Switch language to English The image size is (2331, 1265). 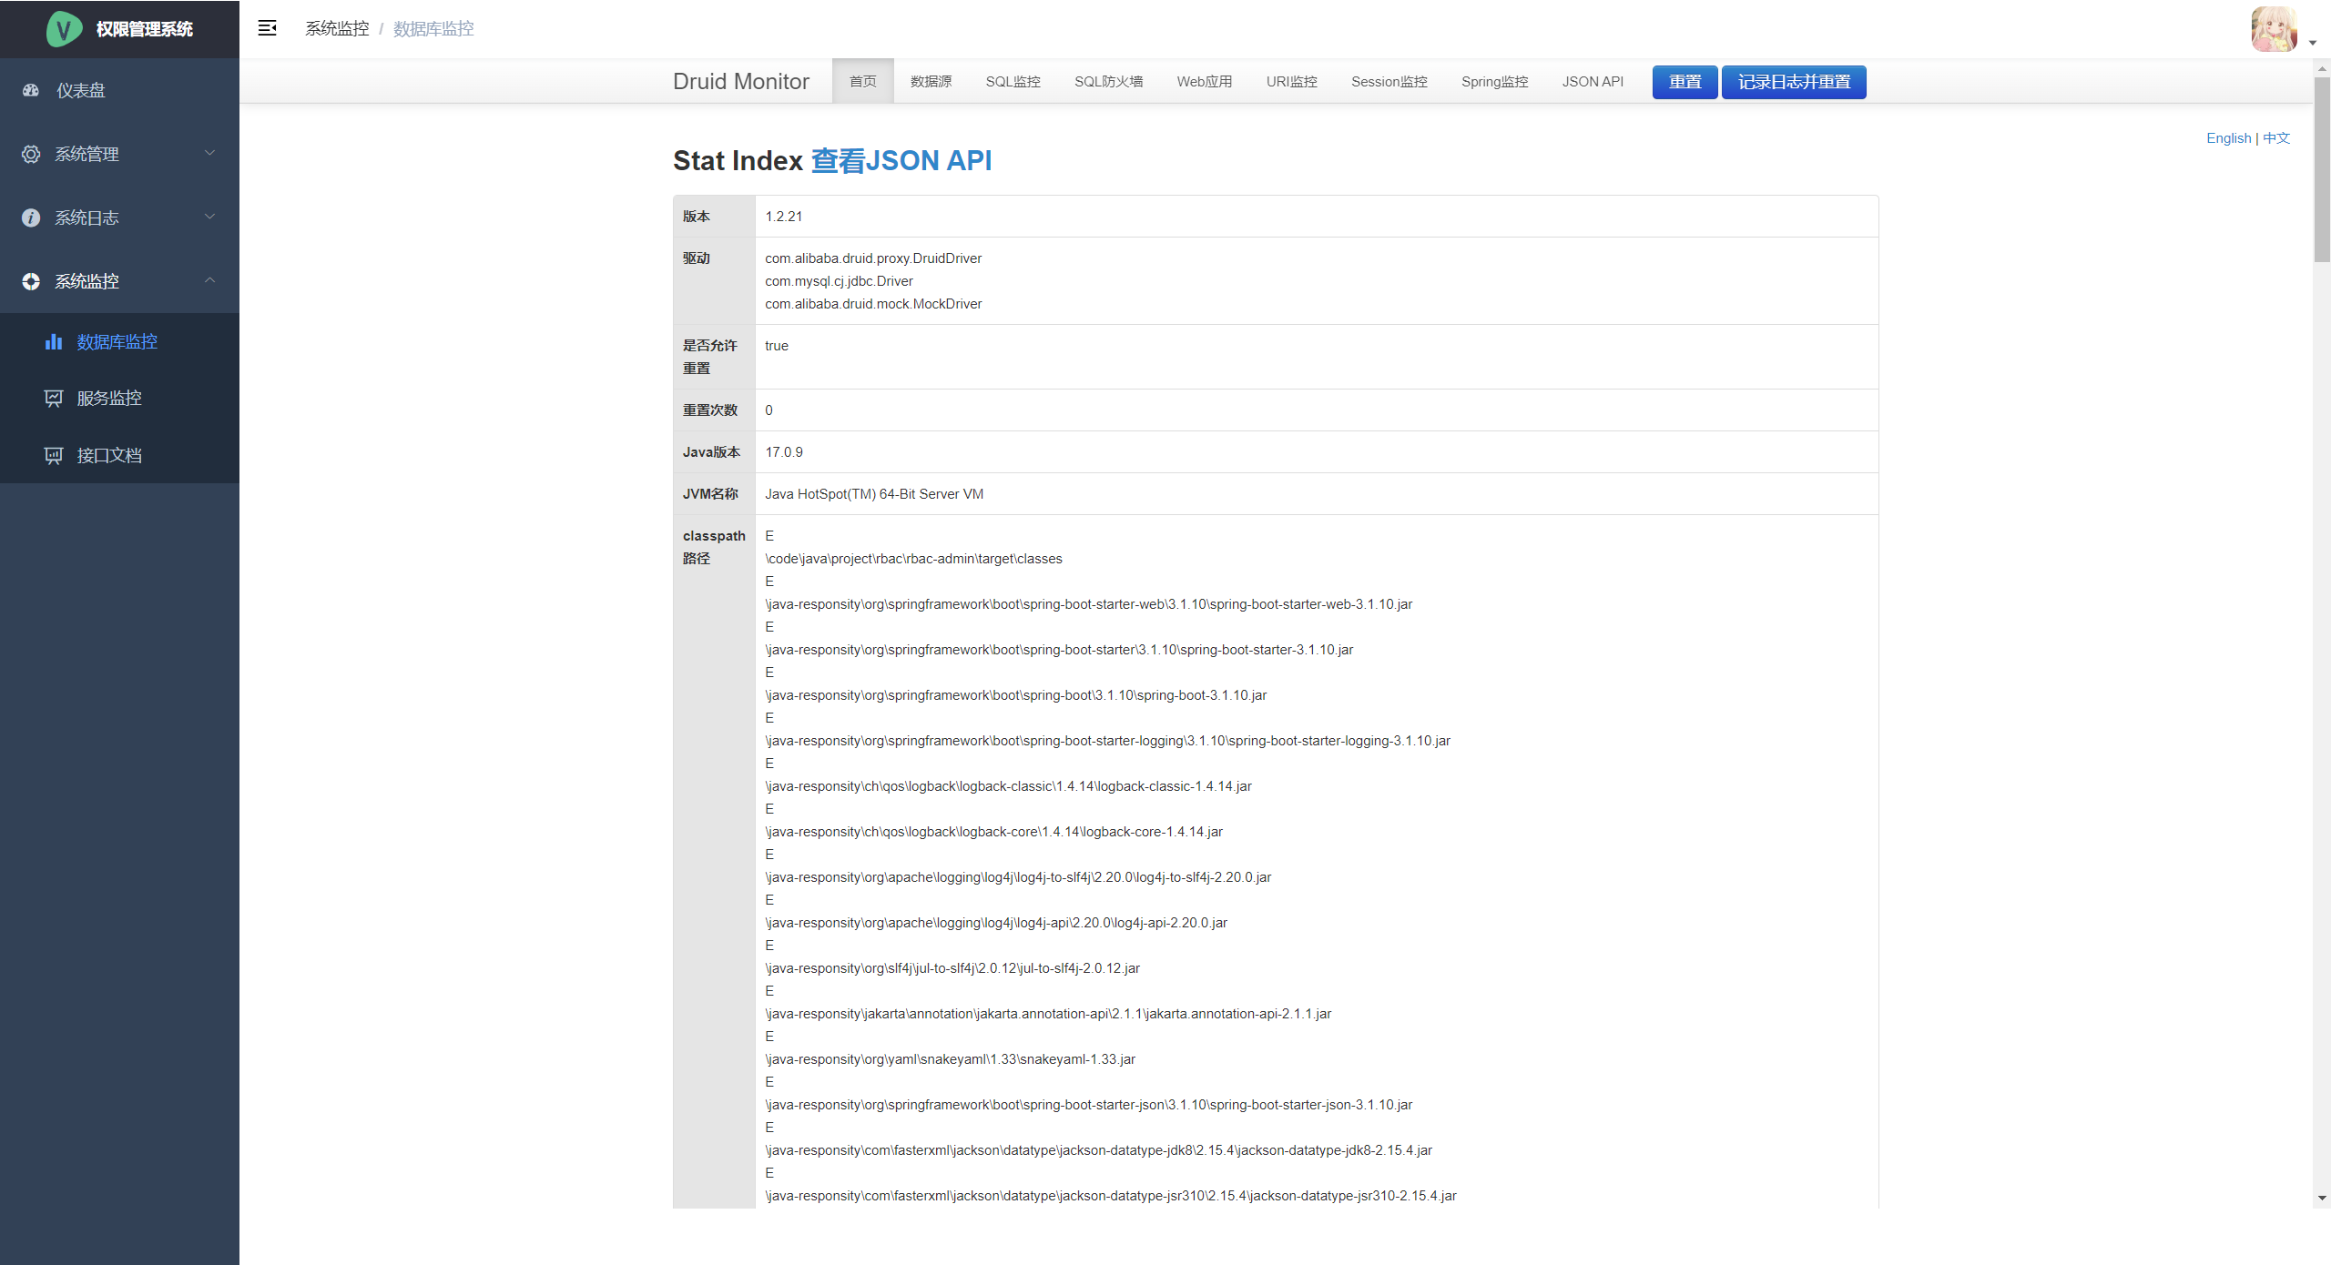(x=2227, y=138)
